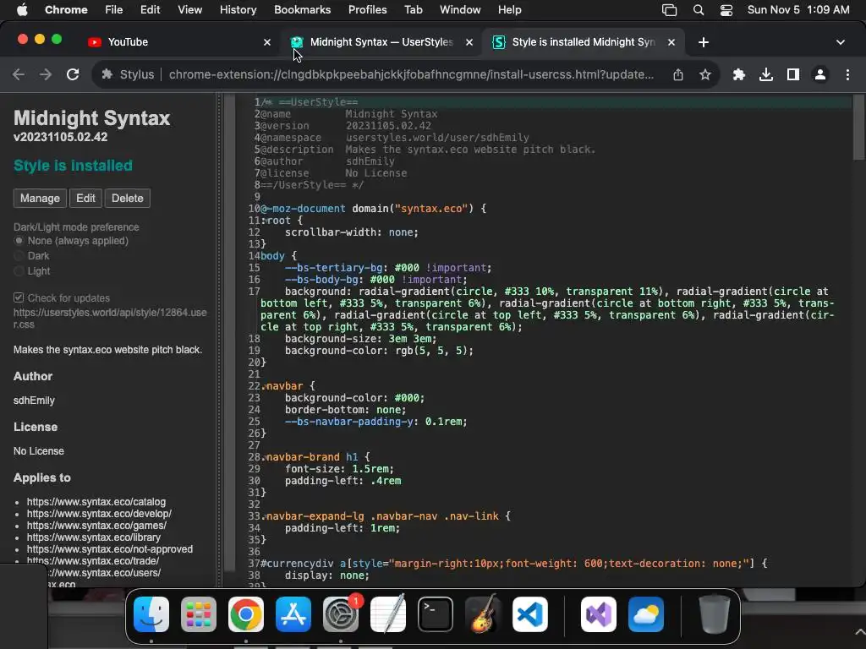
Task: Go forward to next page
Action: tap(46, 74)
